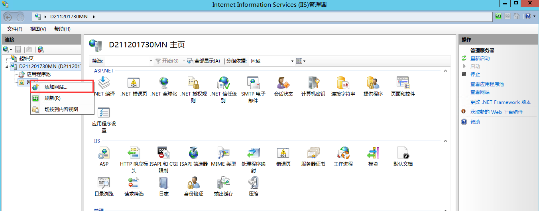Open the 筛选 filter combo box

click(129, 61)
